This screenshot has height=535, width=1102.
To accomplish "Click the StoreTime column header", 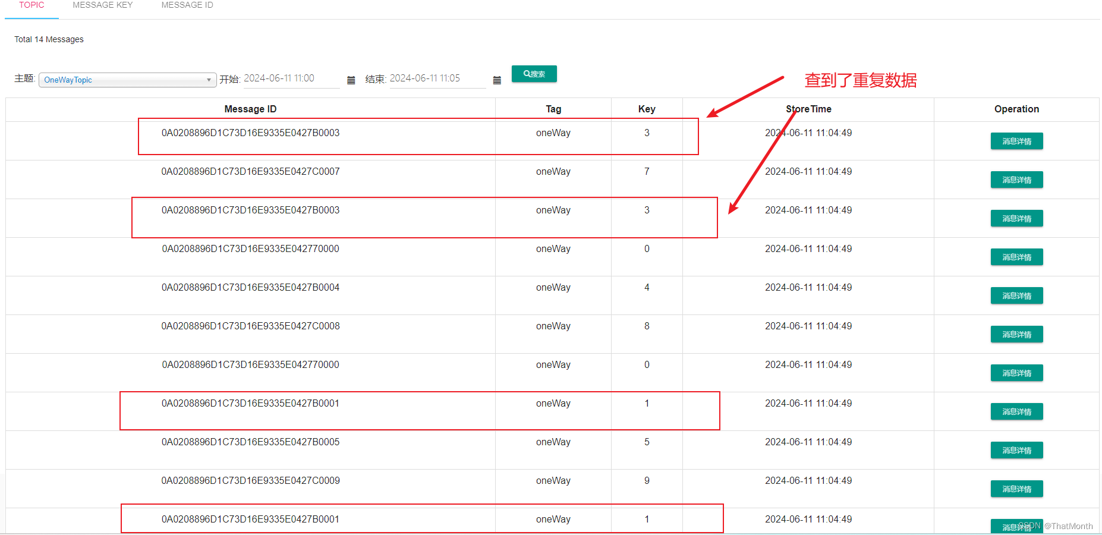I will (x=808, y=109).
